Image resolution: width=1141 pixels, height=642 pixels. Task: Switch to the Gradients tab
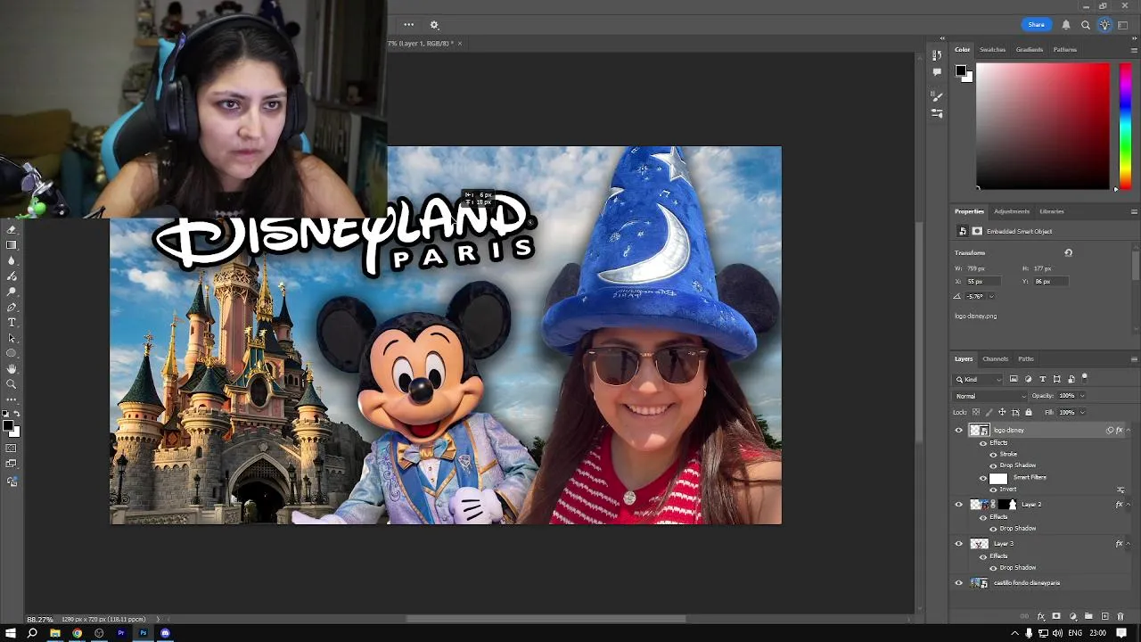1030,50
